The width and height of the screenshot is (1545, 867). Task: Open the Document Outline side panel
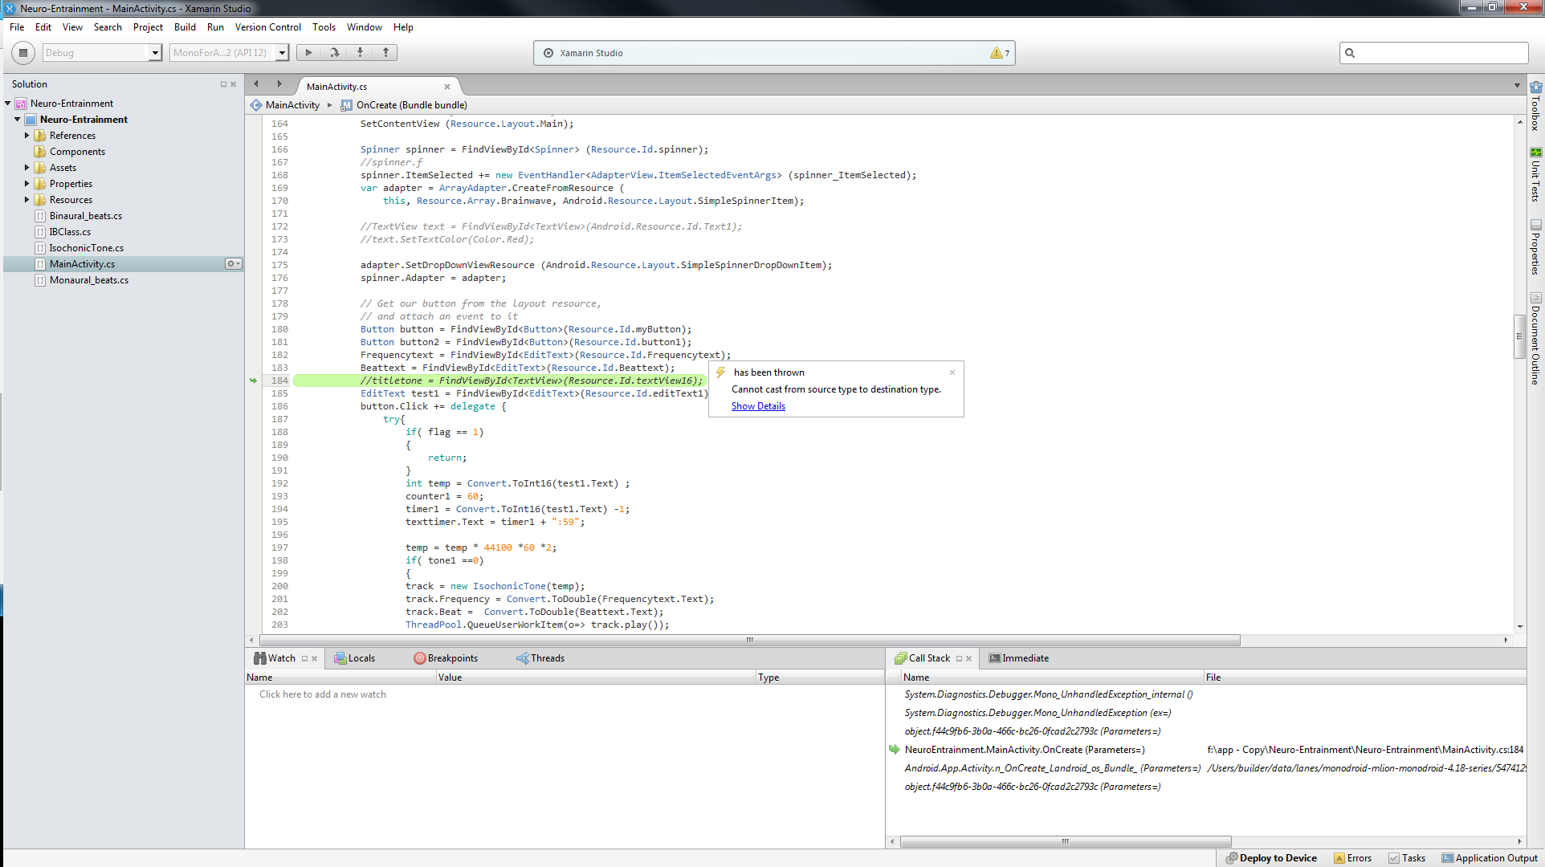click(x=1535, y=340)
